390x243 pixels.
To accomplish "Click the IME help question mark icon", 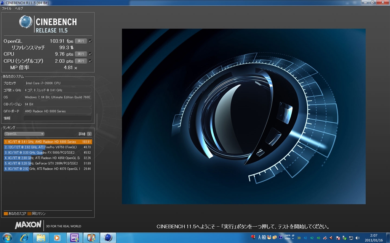I will coord(281,237).
